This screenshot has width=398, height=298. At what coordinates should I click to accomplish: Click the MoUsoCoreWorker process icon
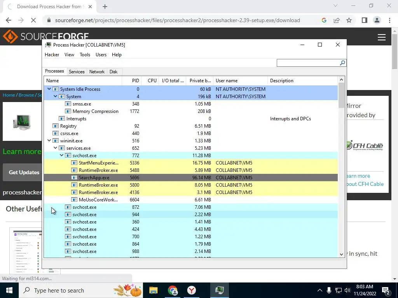(74, 200)
